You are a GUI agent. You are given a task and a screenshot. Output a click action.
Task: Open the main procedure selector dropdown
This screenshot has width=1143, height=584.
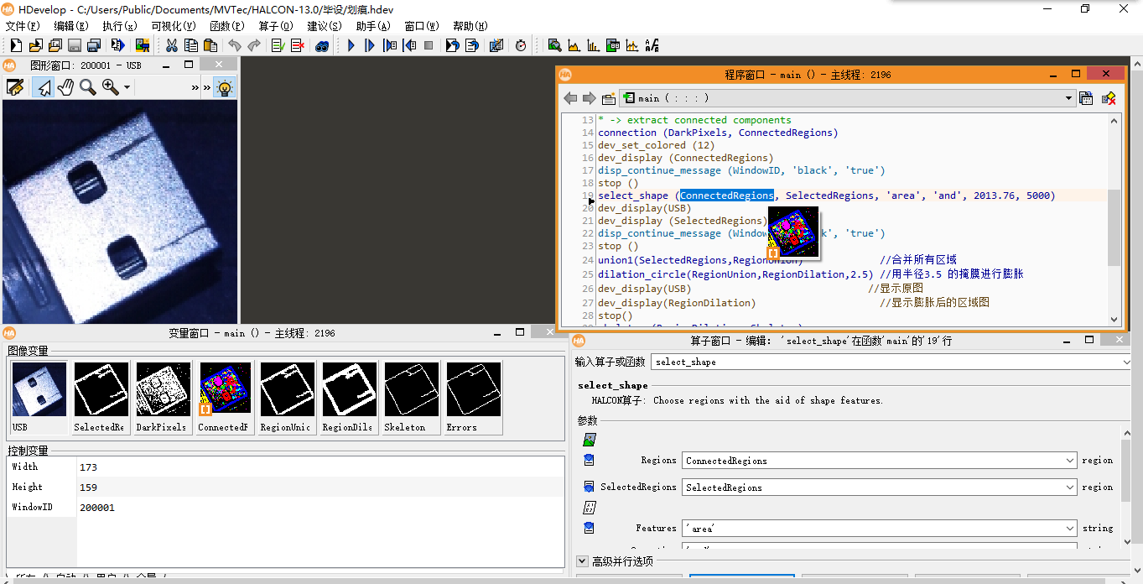pyautogui.click(x=1068, y=98)
